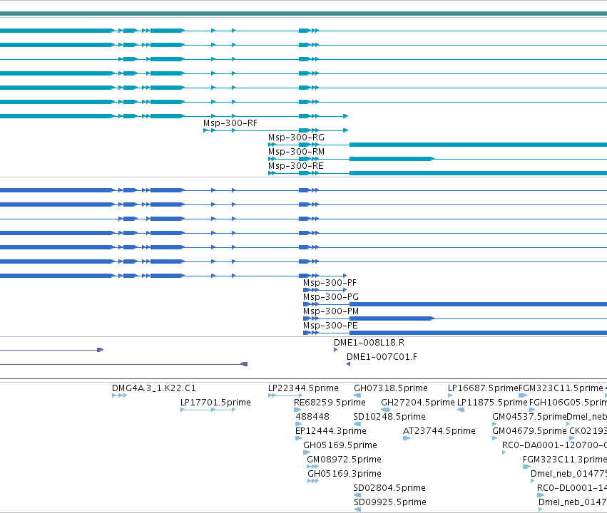The height and width of the screenshot is (513, 607).
Task: Click the Msp-300-RM thick exon bar
Action: pyautogui.click(x=392, y=159)
